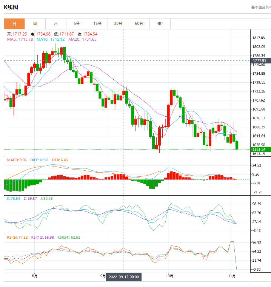271x287 pixels.
Task: Switch to the 月 monthly tab
Action: 56,24
